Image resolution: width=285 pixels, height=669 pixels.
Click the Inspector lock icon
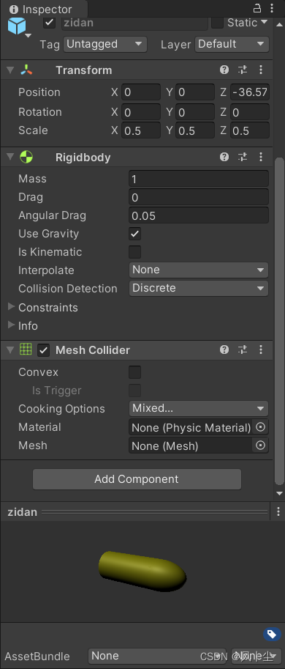pyautogui.click(x=257, y=8)
